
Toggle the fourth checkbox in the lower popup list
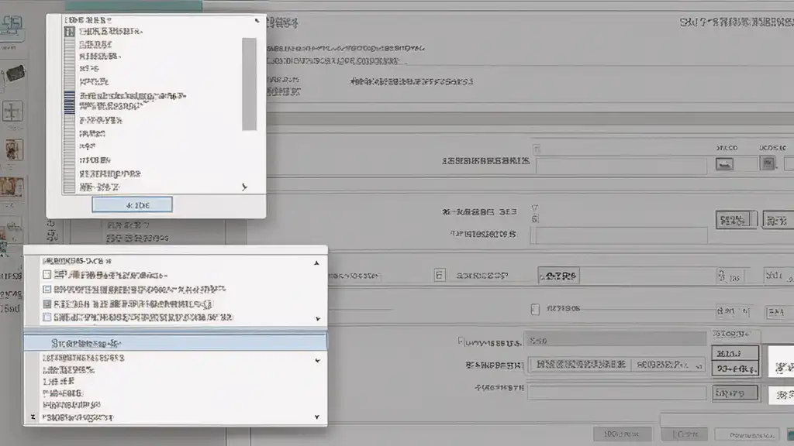pos(47,317)
